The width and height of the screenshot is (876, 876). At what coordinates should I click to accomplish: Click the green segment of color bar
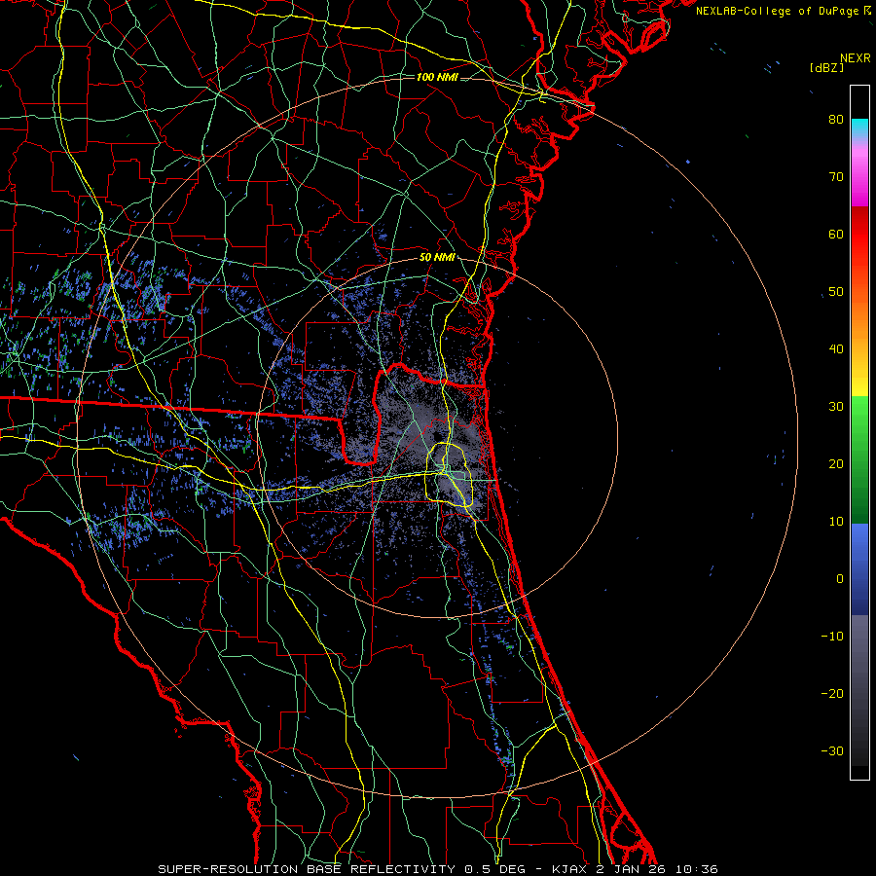pyautogui.click(x=859, y=459)
